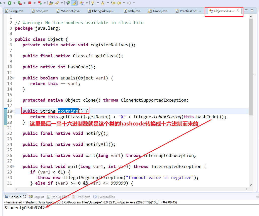Open the Search icon dropdown arrow
Screen dimensions: 259x216
(x=62, y=3)
